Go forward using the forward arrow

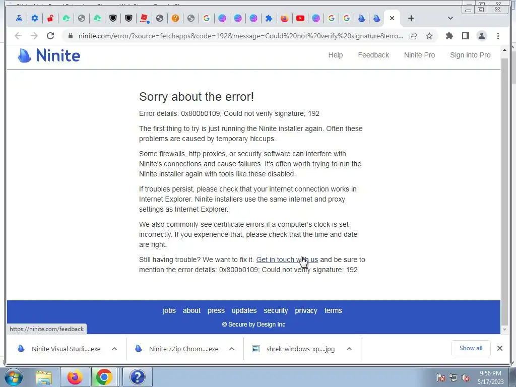[34, 36]
